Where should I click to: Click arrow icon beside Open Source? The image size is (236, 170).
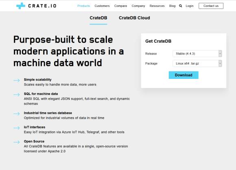point(17,142)
